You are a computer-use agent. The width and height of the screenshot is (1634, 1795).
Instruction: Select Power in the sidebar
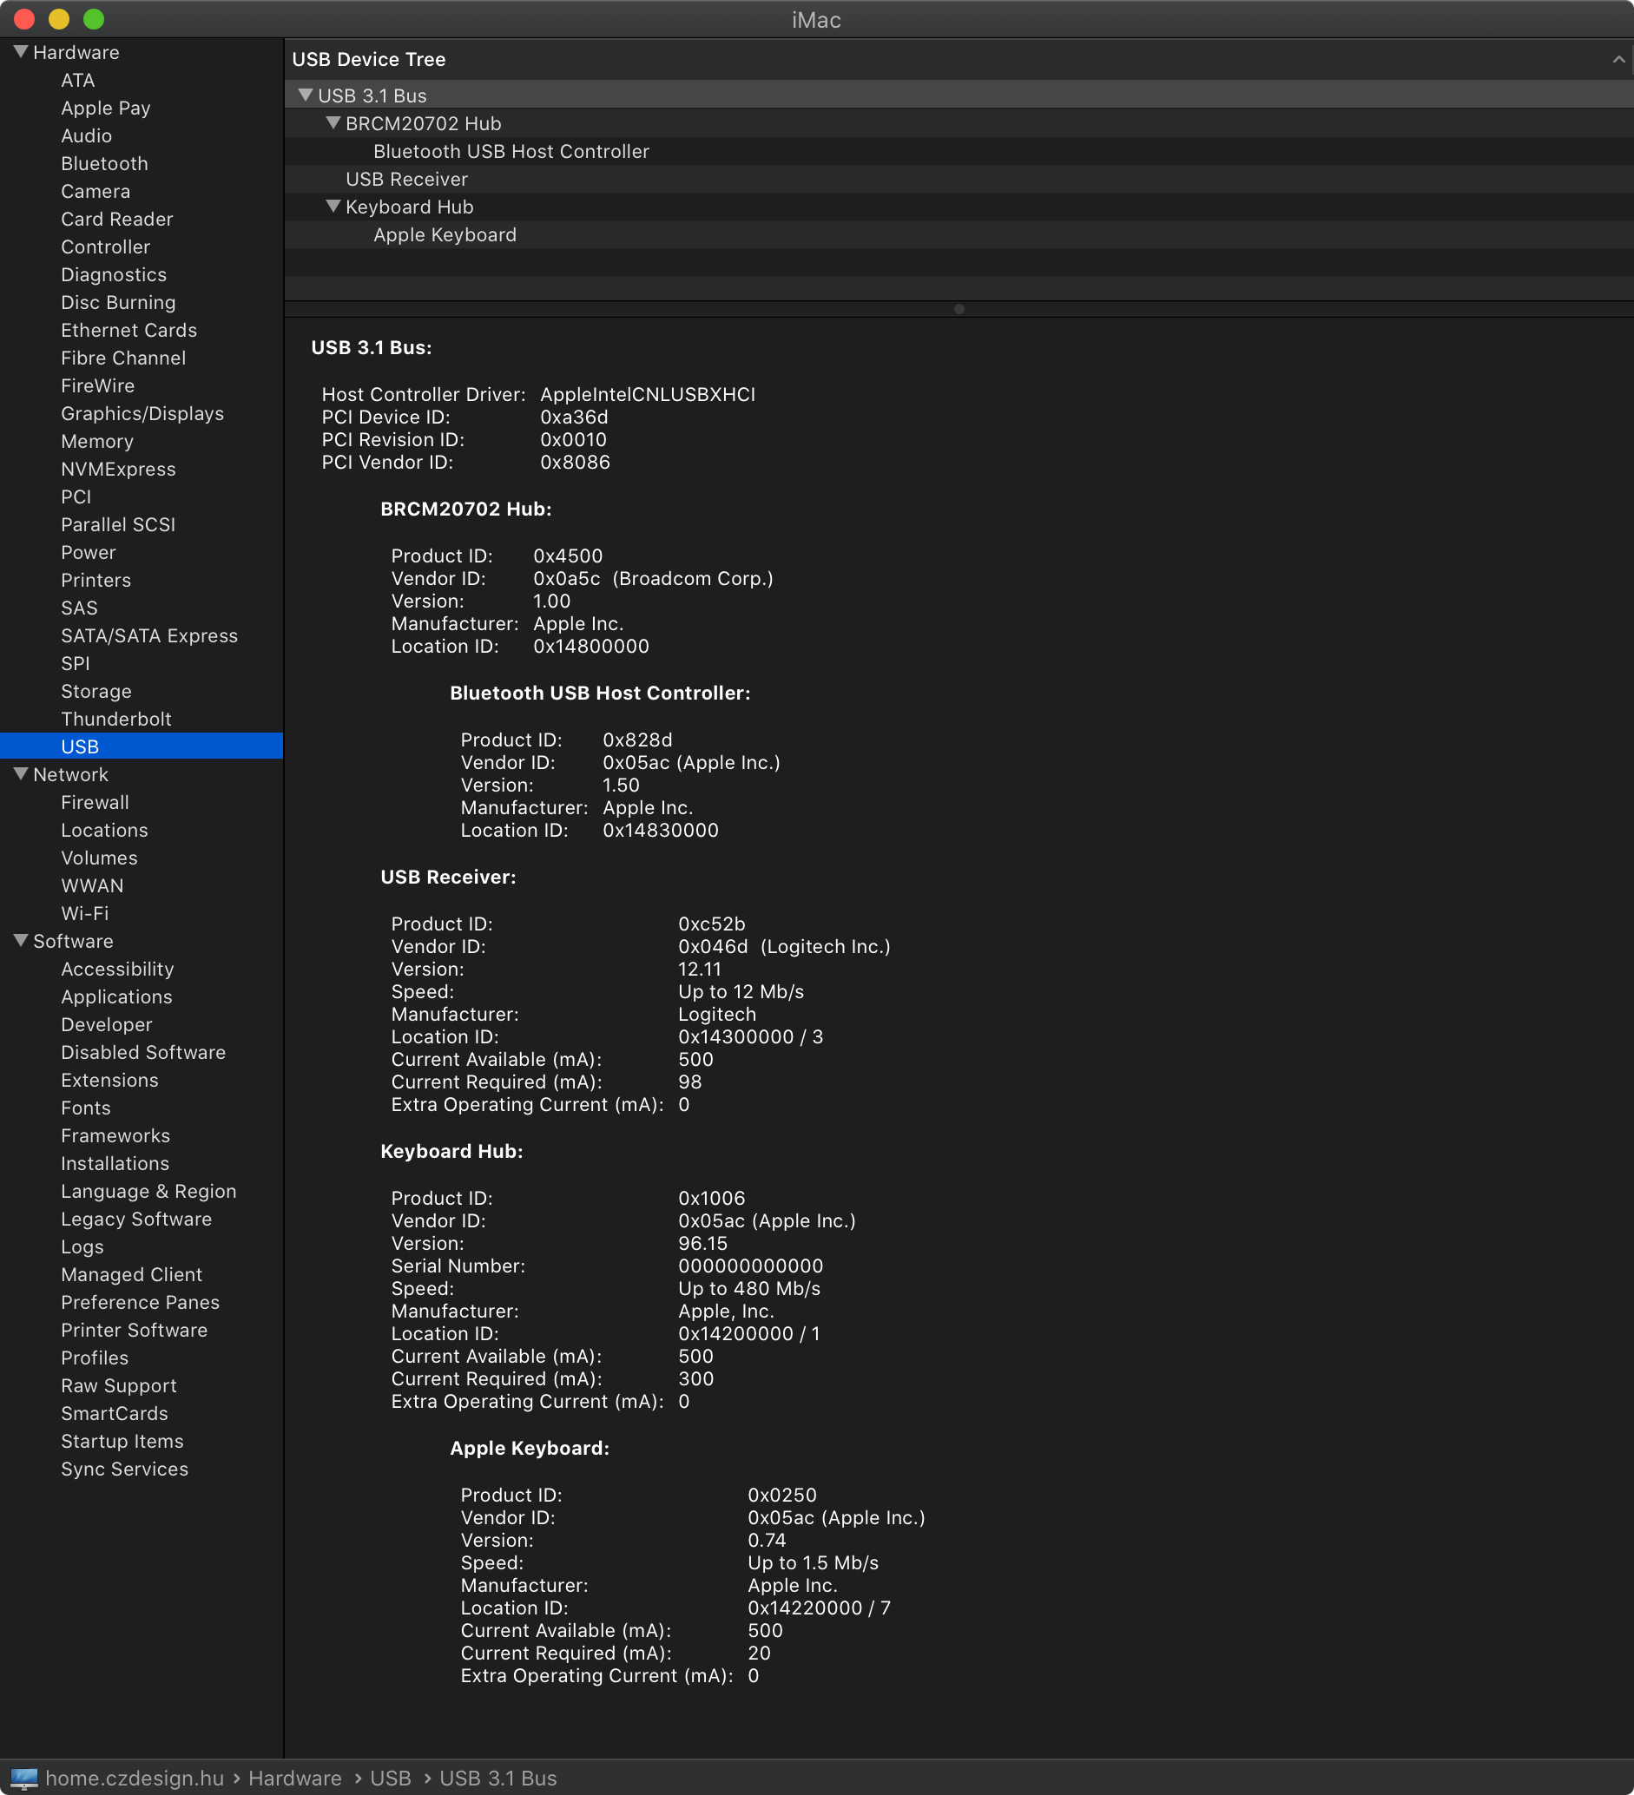pos(89,552)
